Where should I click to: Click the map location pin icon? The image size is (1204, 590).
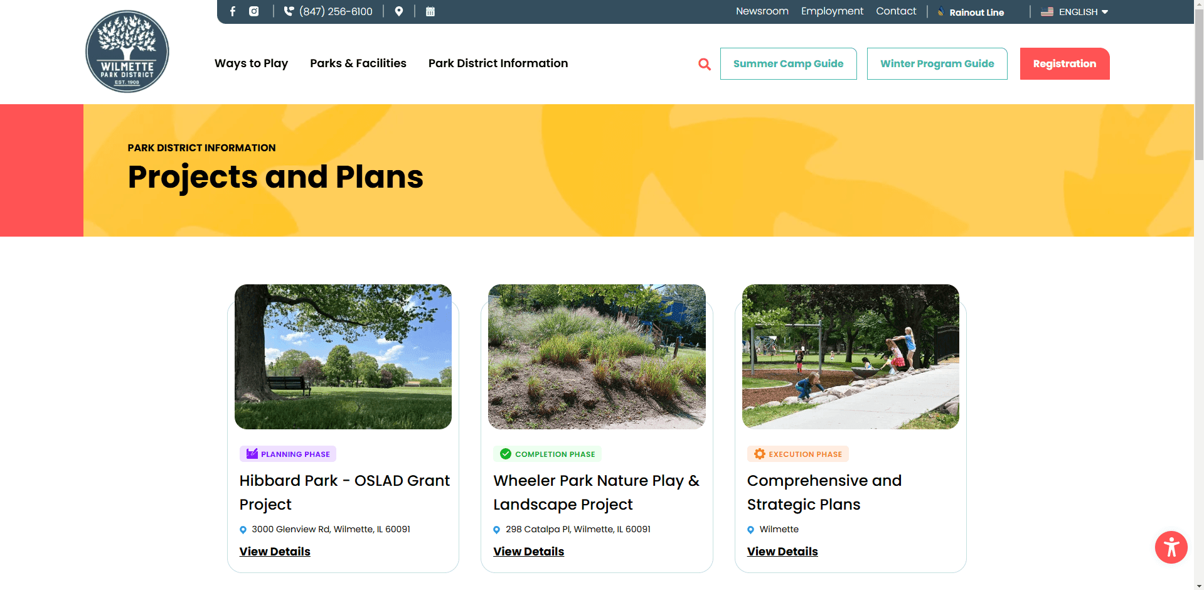coord(399,11)
